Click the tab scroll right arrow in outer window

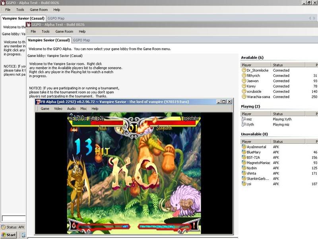[x=314, y=18]
